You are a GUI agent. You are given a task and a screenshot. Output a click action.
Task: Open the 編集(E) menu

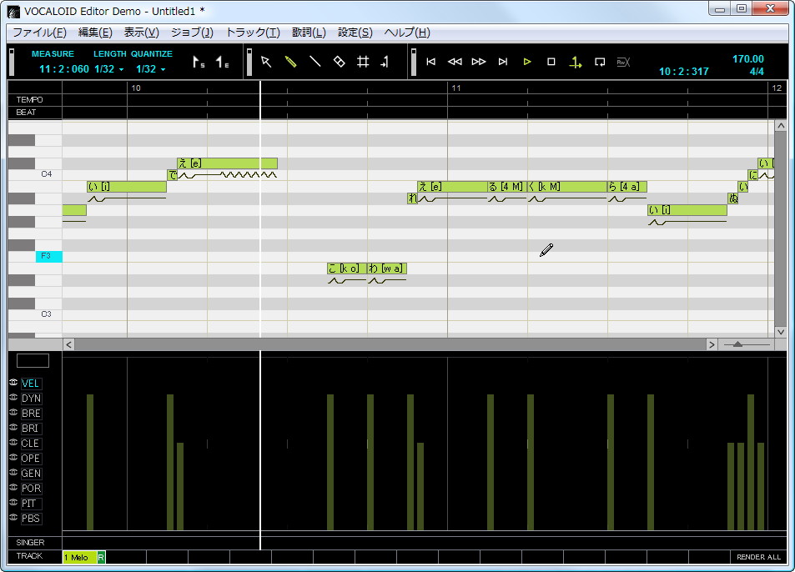point(95,33)
